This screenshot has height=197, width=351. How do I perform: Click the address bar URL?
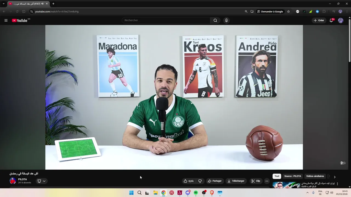57,11
